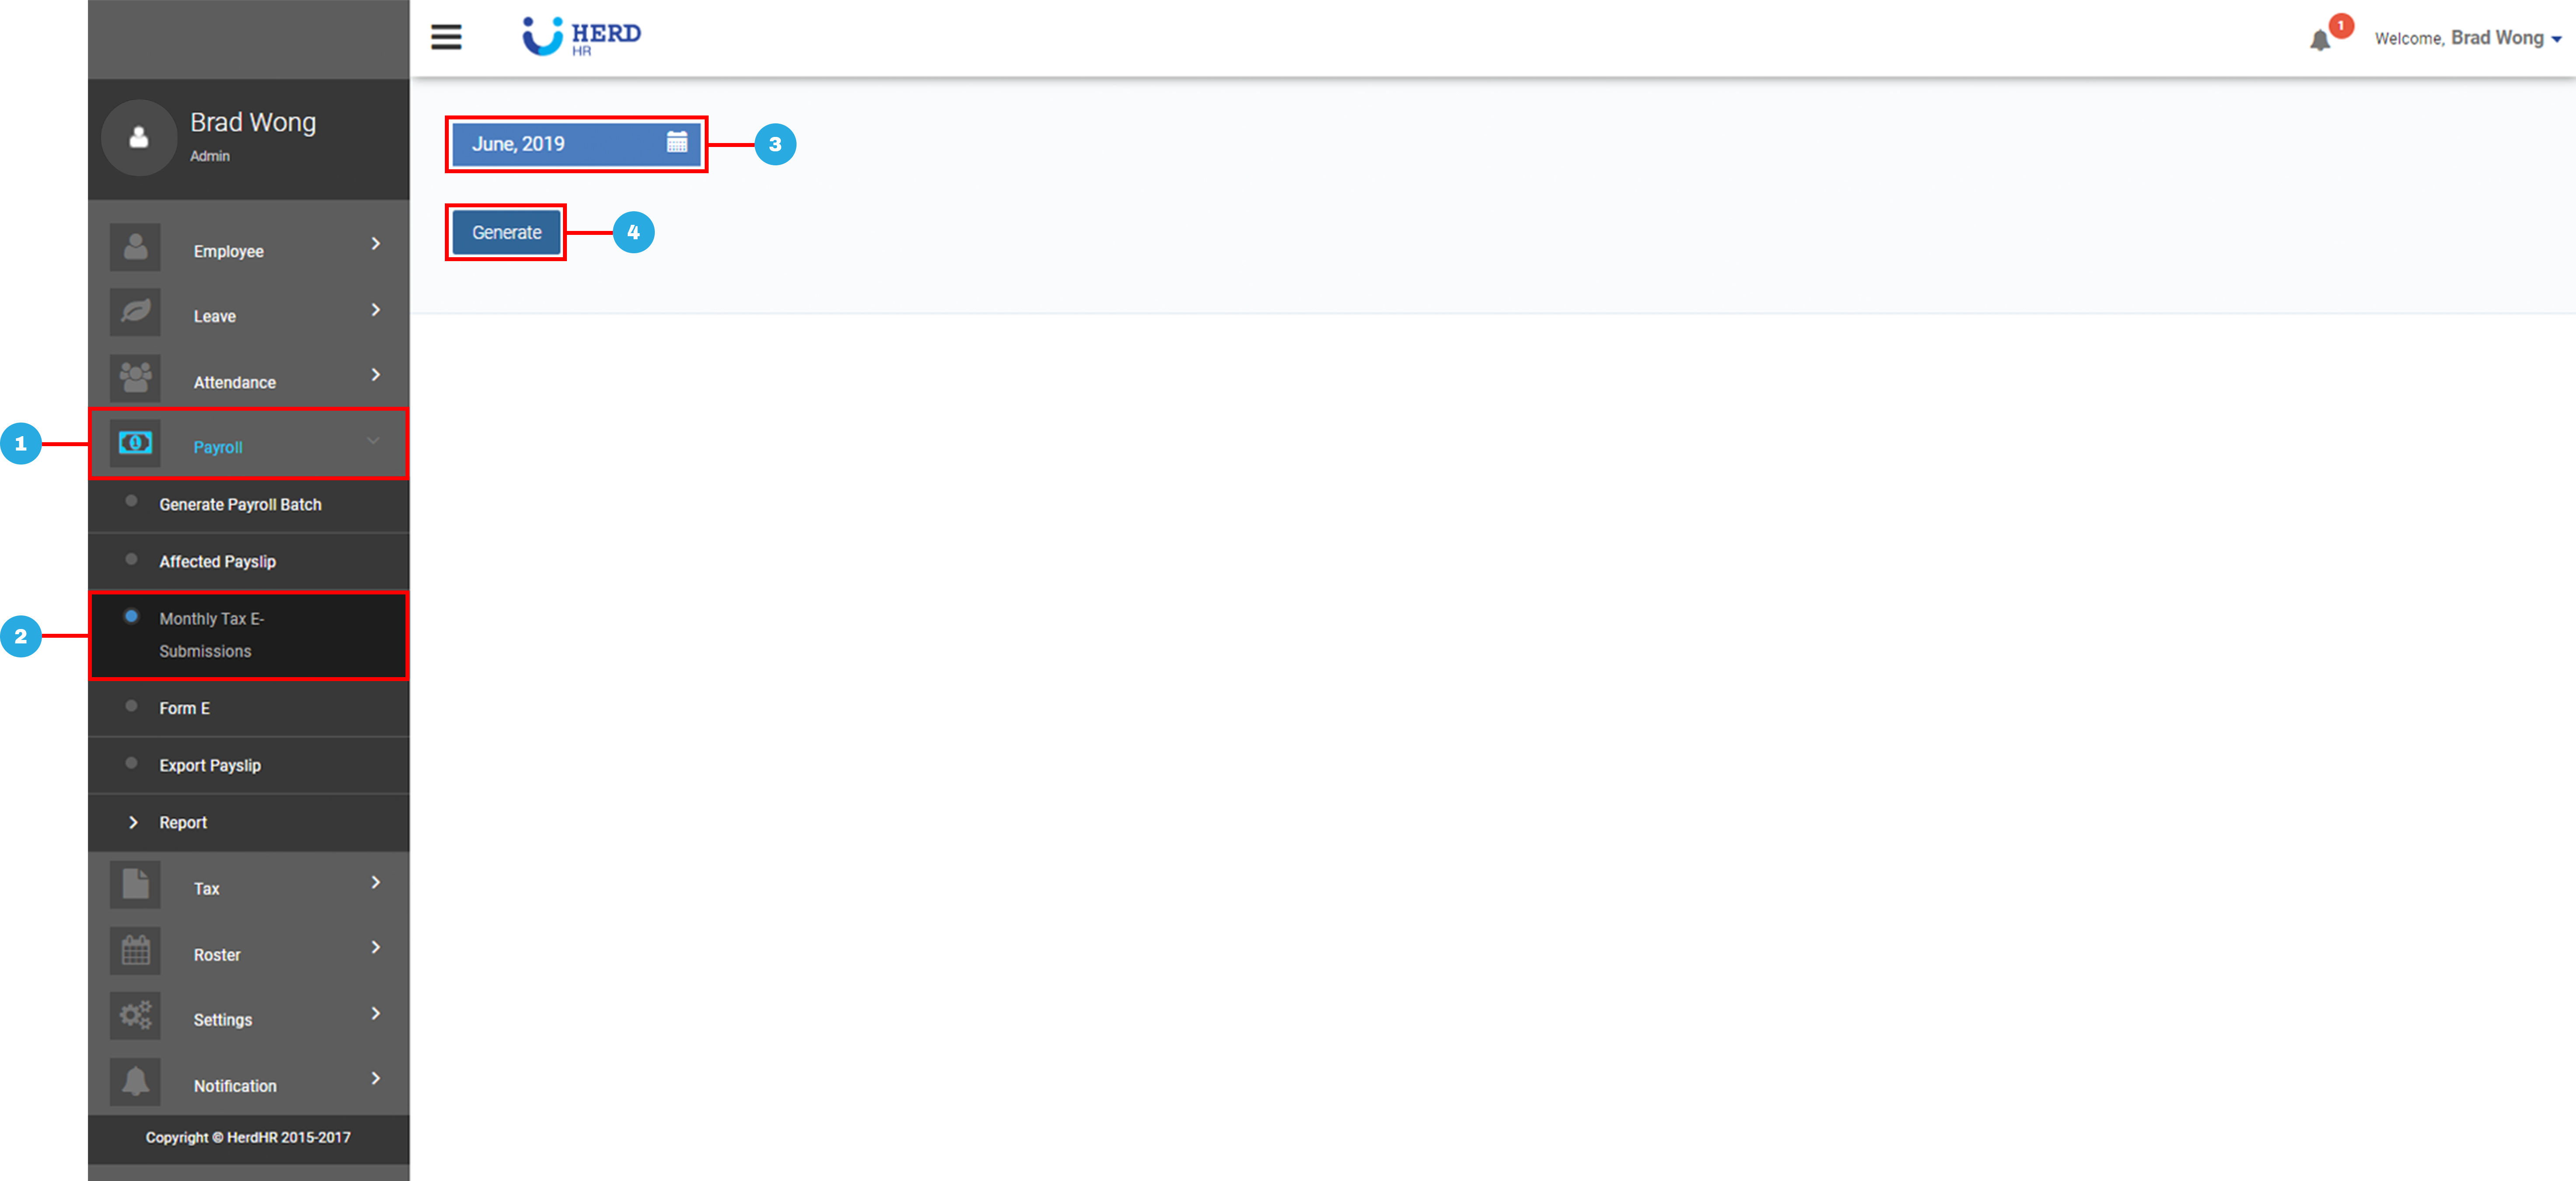The width and height of the screenshot is (2576, 1181).
Task: Select the Form E radio bullet
Action: (x=131, y=705)
